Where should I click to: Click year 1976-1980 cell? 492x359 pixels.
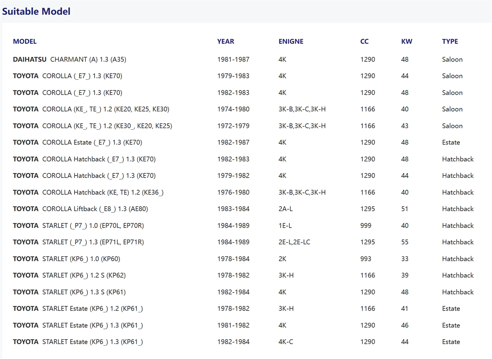(x=233, y=192)
